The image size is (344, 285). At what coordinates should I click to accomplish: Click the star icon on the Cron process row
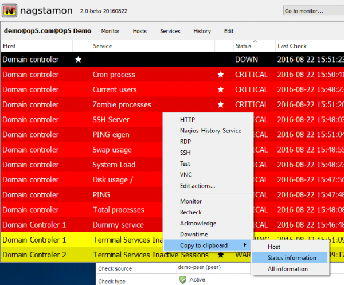[x=220, y=75]
